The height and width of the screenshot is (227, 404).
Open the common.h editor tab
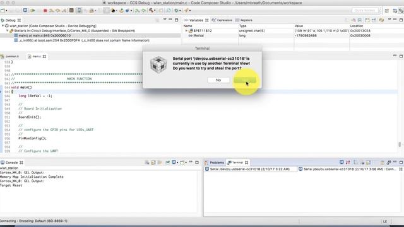(x=10, y=56)
